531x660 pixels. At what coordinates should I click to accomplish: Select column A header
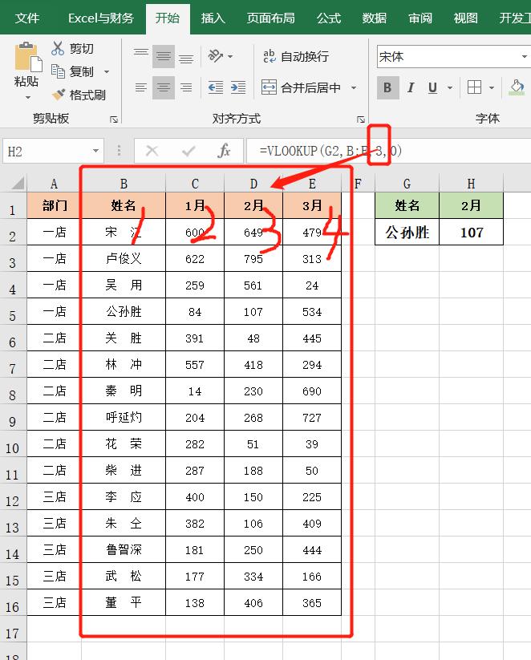54,184
